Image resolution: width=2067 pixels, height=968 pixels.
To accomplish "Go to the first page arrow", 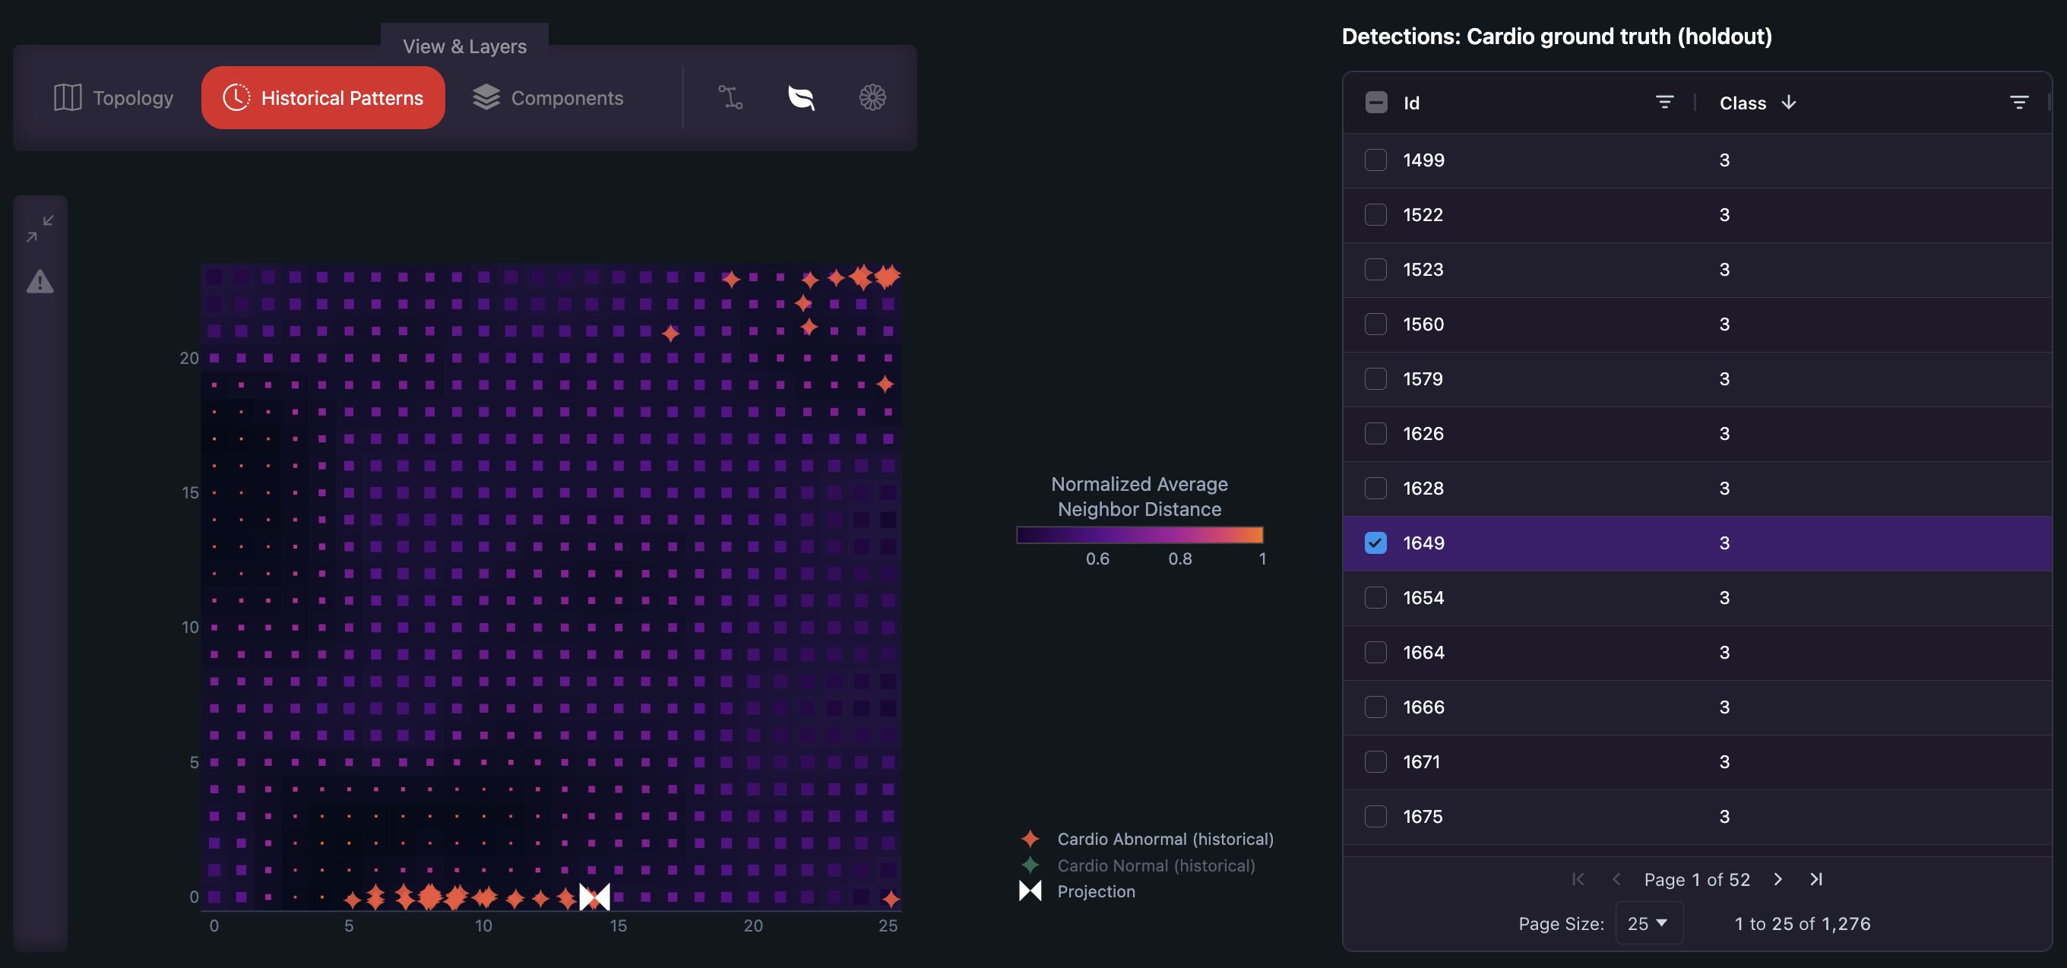I will (x=1578, y=879).
